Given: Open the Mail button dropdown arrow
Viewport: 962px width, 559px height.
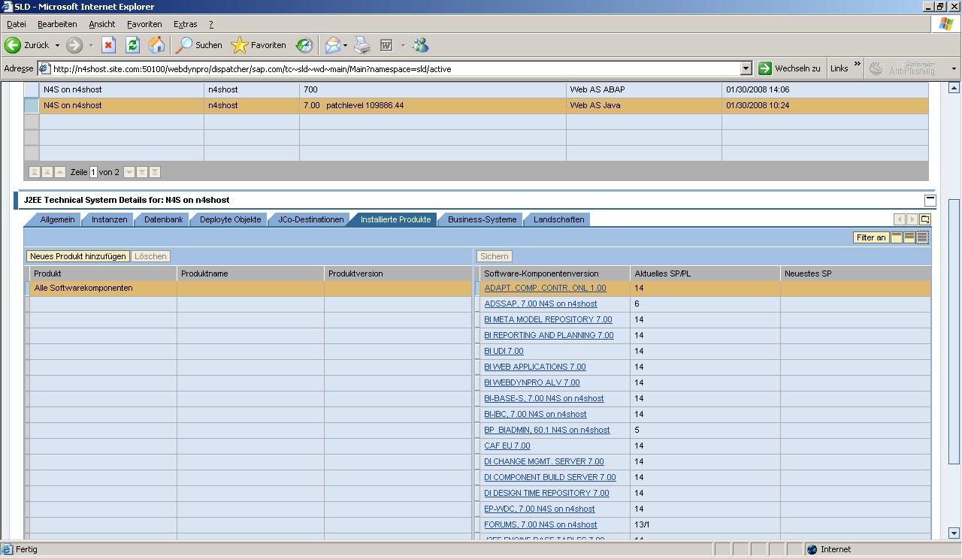Looking at the screenshot, I should [345, 45].
